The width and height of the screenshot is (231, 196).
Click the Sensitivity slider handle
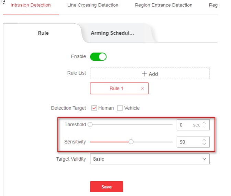tap(131, 142)
